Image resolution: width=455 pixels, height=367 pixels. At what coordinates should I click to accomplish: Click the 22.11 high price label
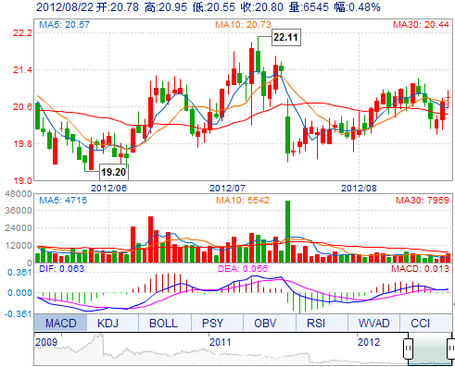[286, 37]
